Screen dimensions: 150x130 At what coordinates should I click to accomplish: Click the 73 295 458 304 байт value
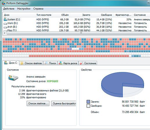point(133,112)
